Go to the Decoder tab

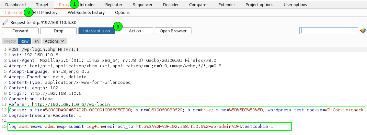point(170,5)
